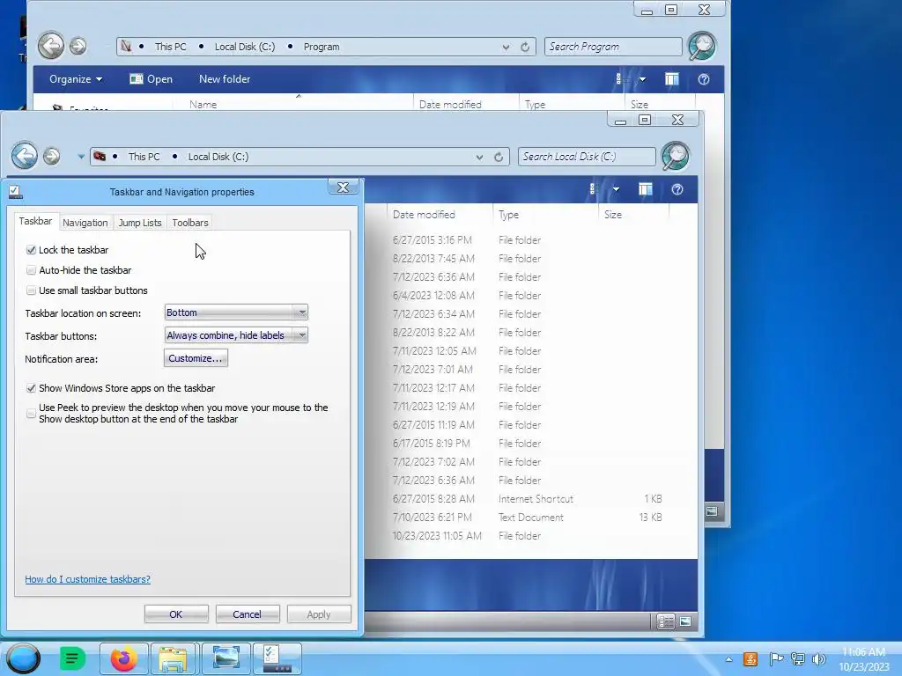Image resolution: width=902 pixels, height=676 pixels.
Task: Enable Use Peek to preview the desktop
Action: click(x=31, y=414)
